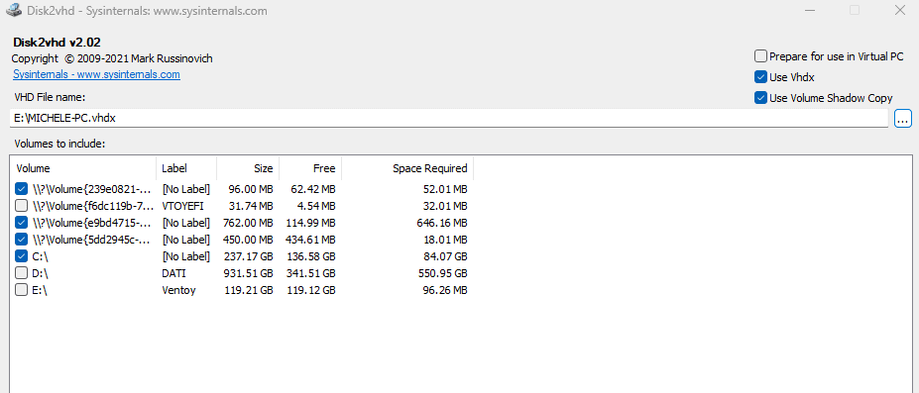Click the VHD File name input field
919x393 pixels.
click(449, 118)
